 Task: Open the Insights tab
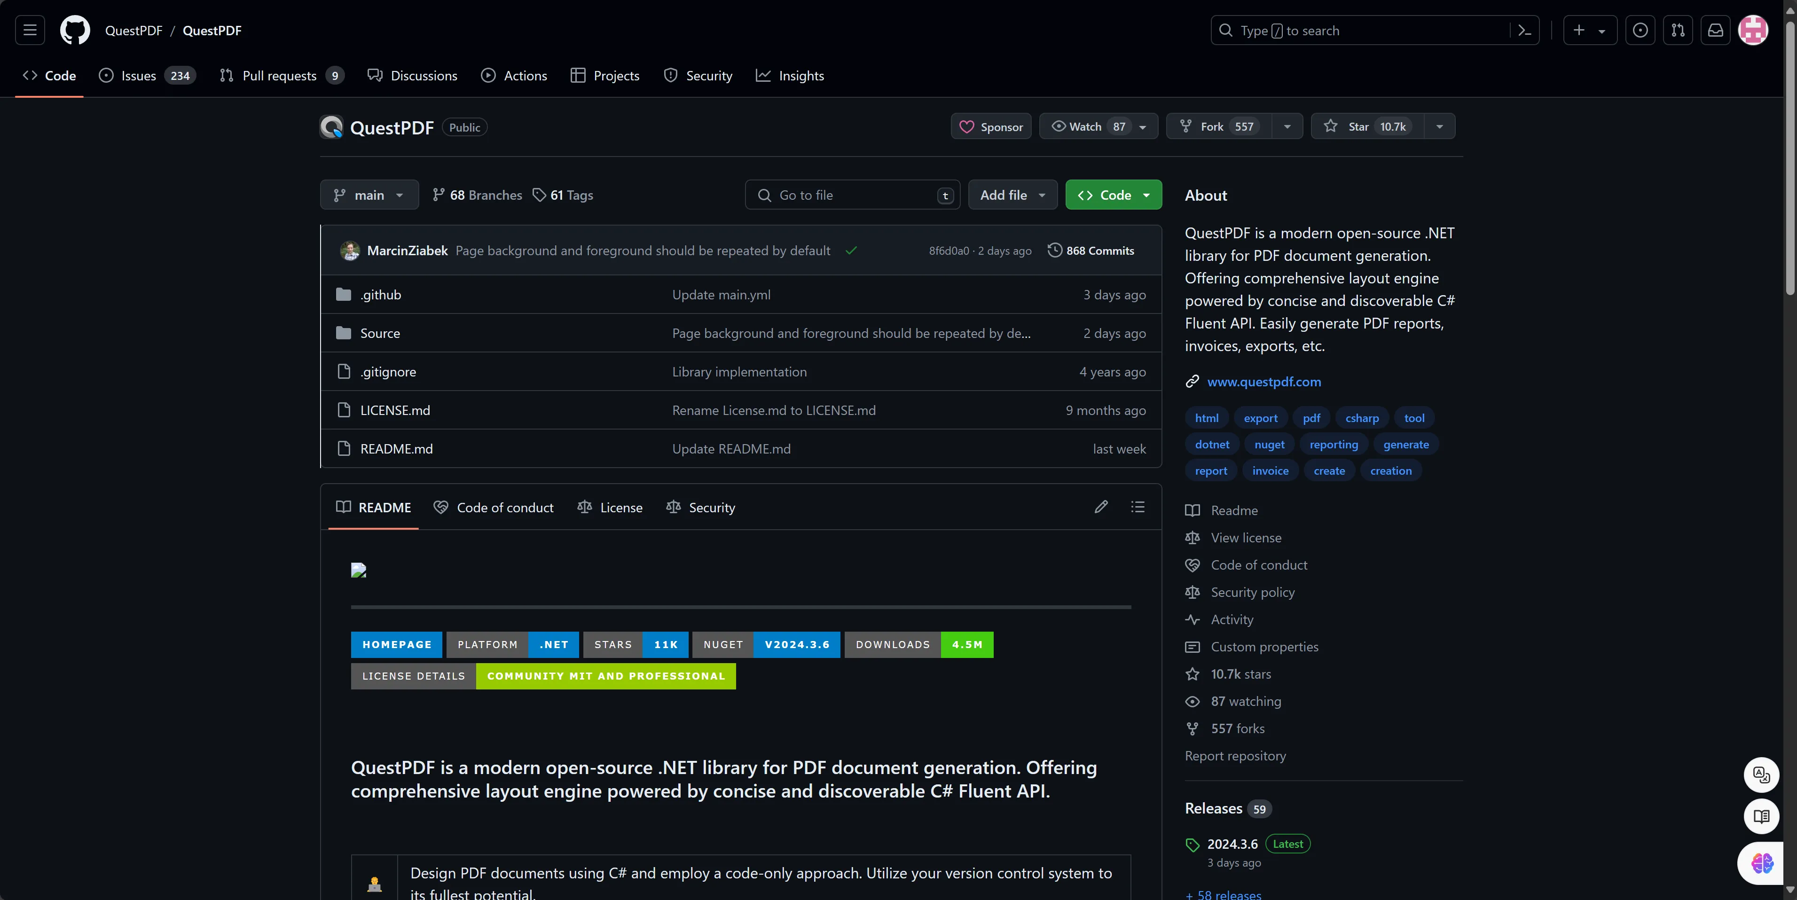pos(790,75)
